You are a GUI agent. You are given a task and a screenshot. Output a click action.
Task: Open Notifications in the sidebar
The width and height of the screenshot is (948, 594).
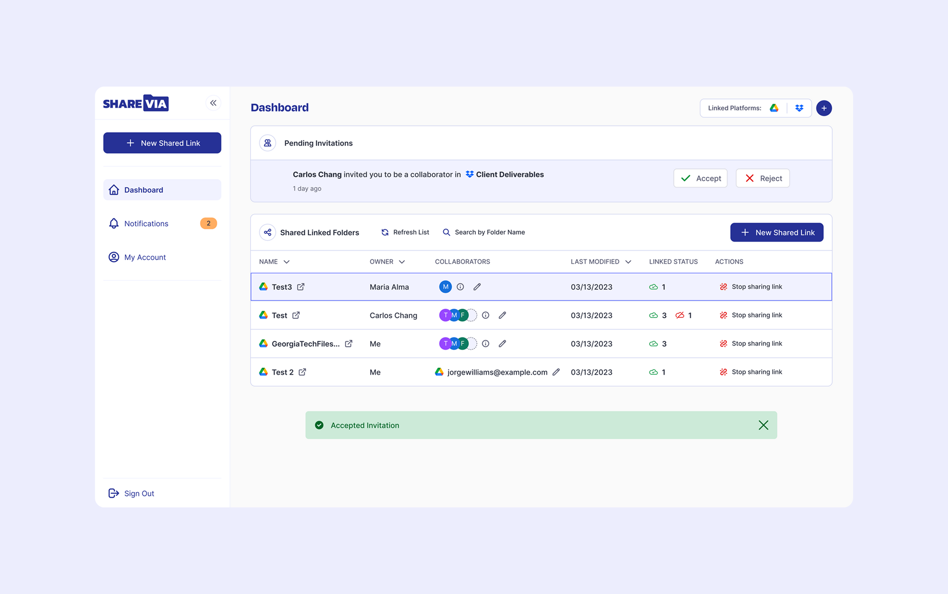146,224
